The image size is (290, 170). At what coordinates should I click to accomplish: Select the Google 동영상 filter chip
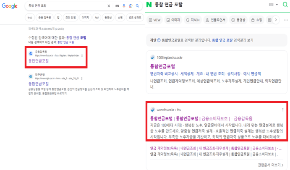108,18
